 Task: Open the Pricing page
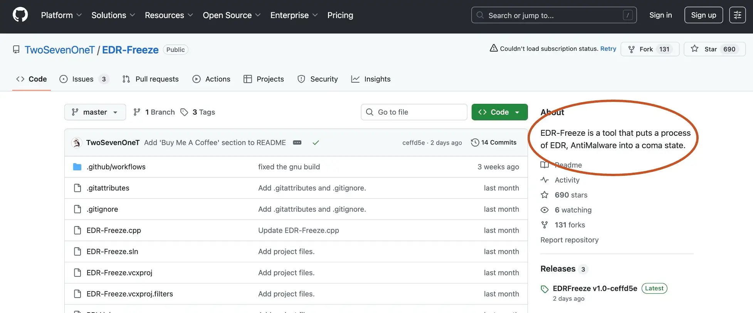click(x=340, y=15)
